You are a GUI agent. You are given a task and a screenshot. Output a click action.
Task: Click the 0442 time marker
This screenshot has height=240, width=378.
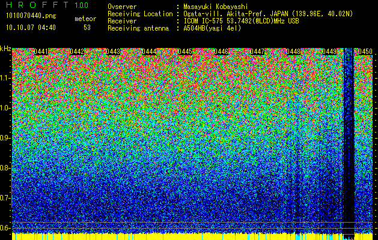click(x=77, y=52)
